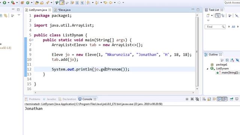Screen dimensions: 240x135
Task: Click the All link in Task List
Action: pos(233,27)
